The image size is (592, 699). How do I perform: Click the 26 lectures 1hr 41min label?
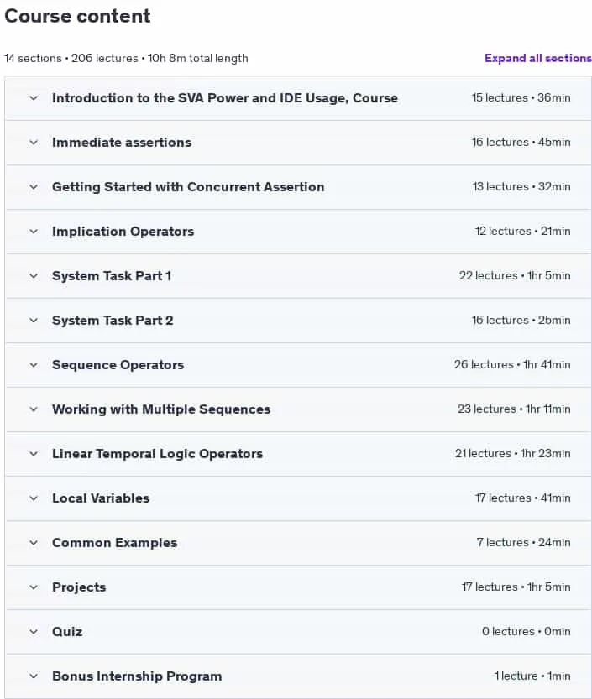coord(512,365)
